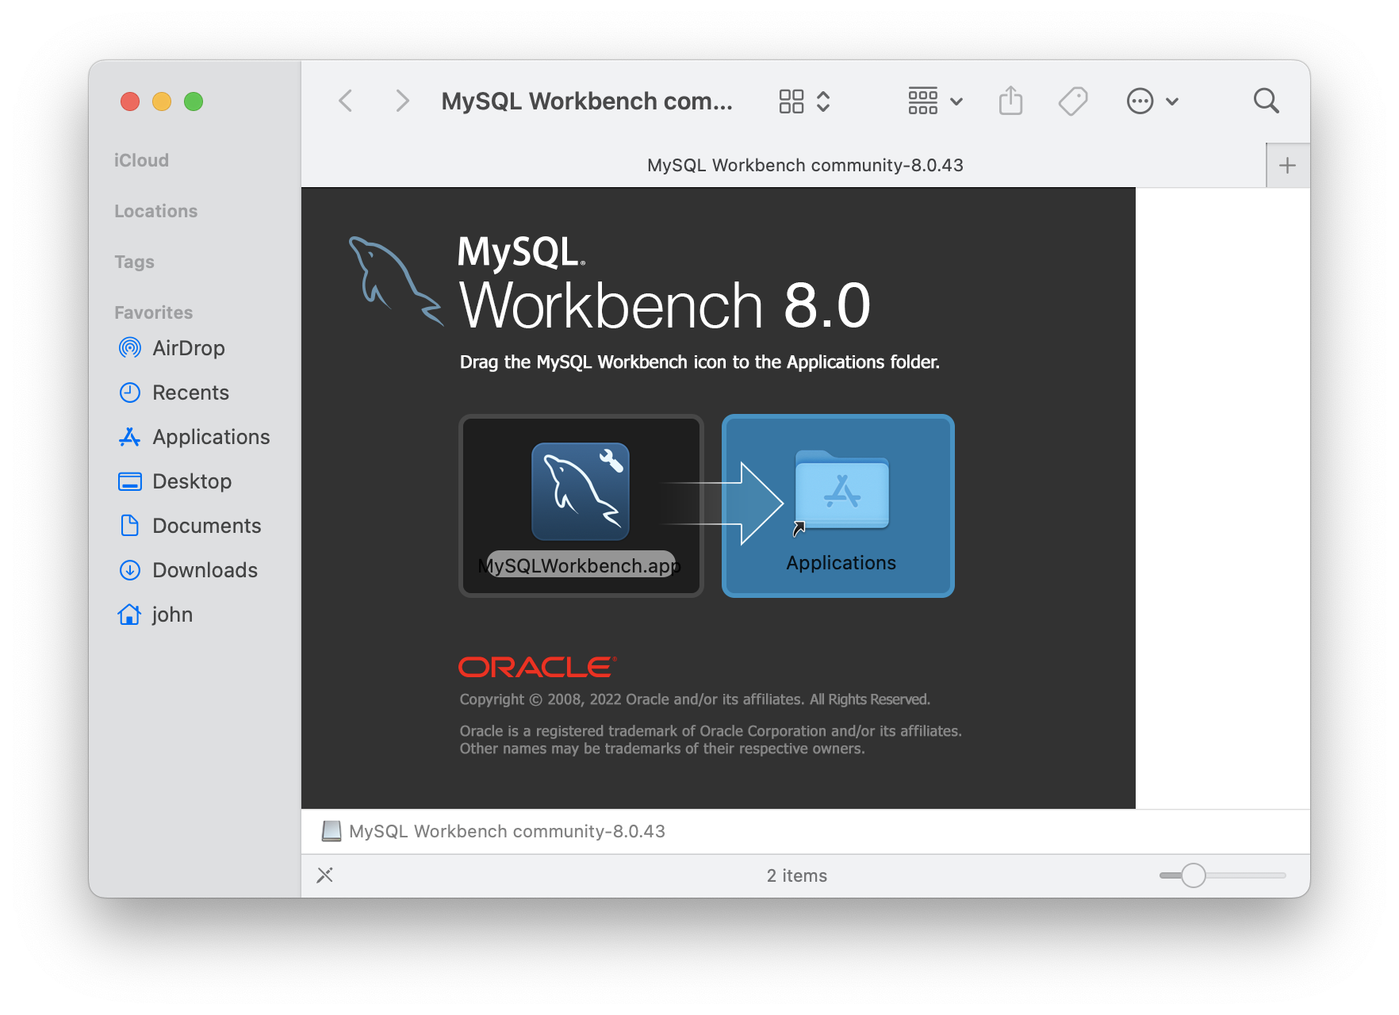Minimize the window with yellow button
The image size is (1399, 1015).
(162, 101)
